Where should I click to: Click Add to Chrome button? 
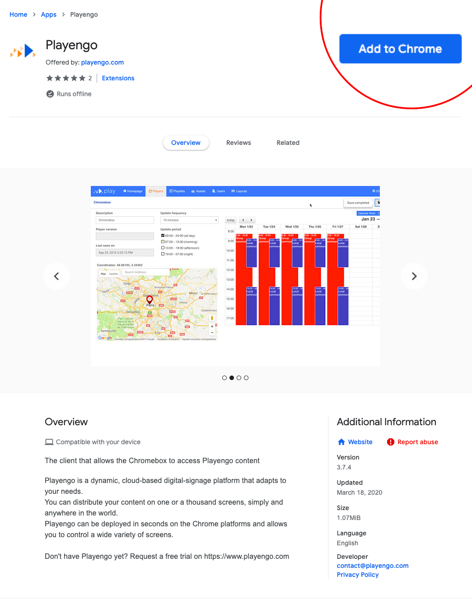point(400,49)
